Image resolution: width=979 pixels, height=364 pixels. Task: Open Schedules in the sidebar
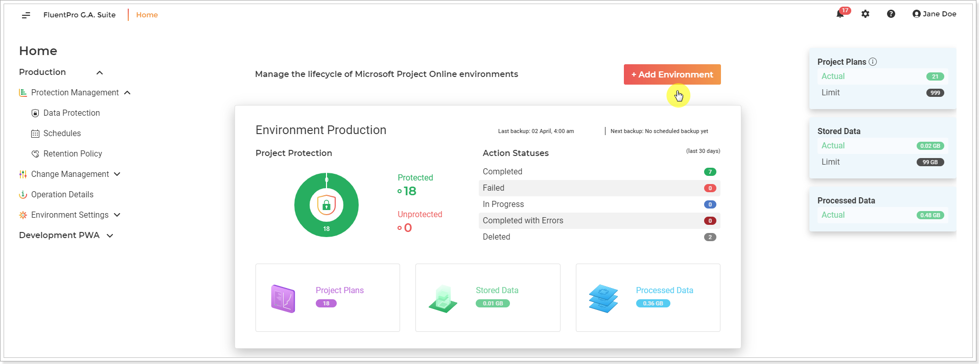pyautogui.click(x=62, y=134)
